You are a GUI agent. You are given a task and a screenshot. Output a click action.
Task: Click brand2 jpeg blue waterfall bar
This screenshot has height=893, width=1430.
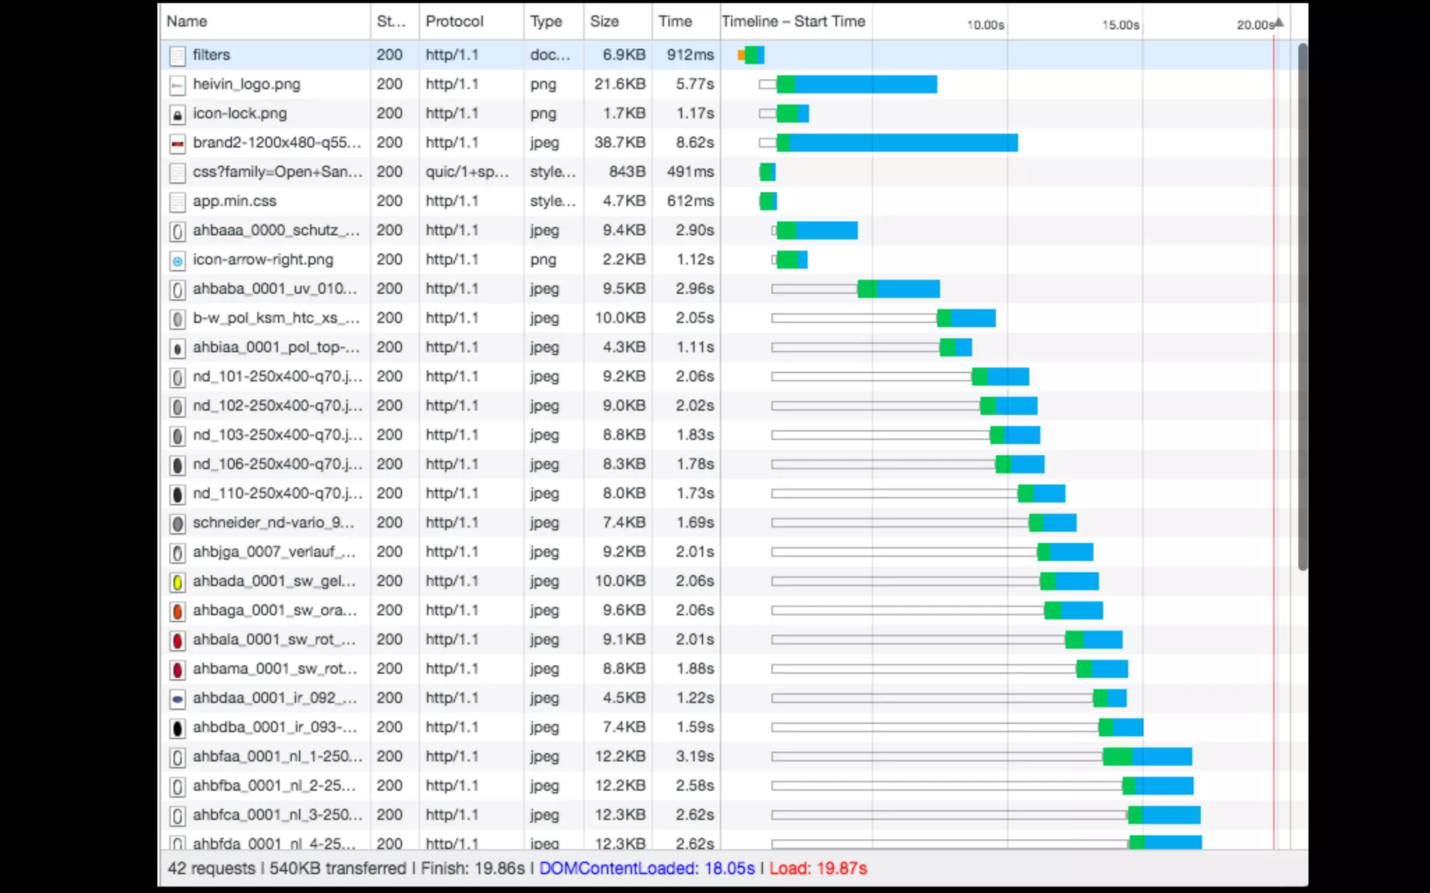coord(901,143)
